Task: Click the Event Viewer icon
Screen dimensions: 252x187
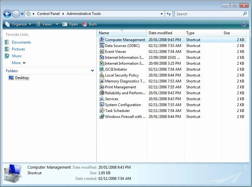Action: click(102, 51)
